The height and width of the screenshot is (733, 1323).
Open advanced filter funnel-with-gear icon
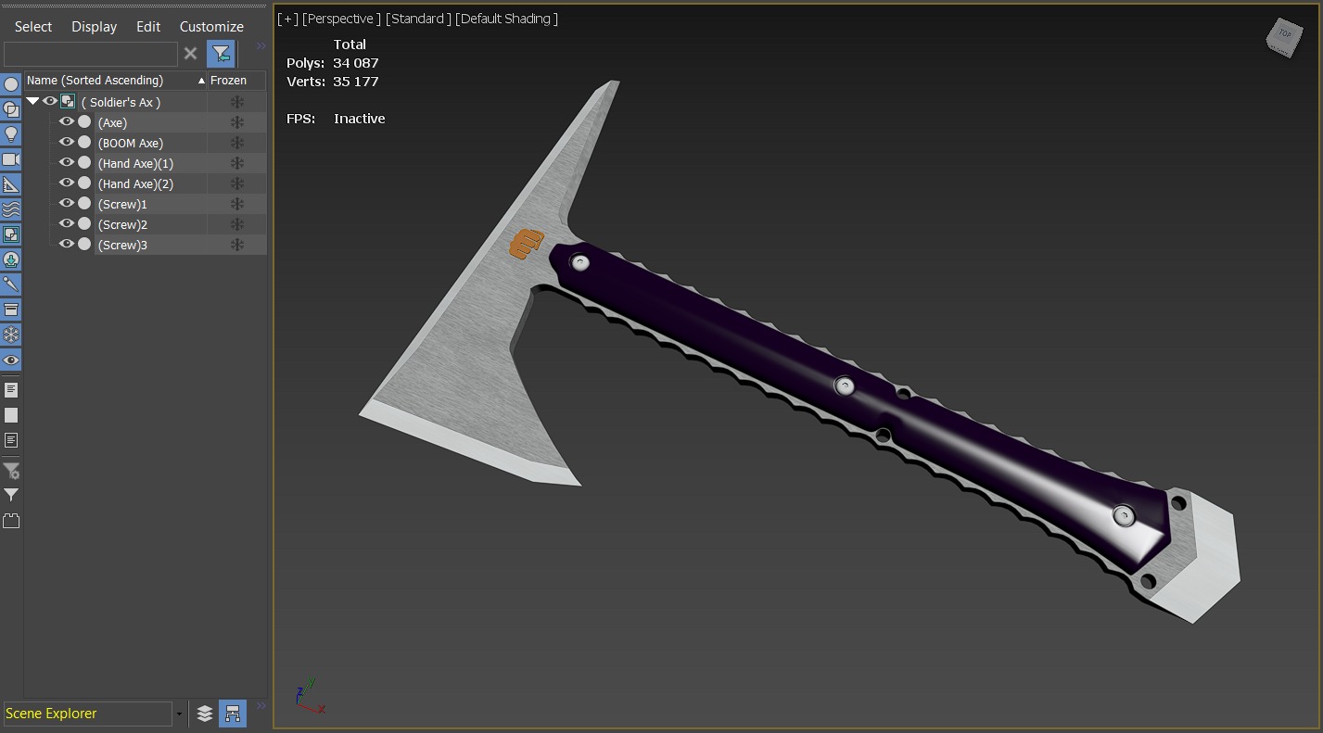click(11, 471)
